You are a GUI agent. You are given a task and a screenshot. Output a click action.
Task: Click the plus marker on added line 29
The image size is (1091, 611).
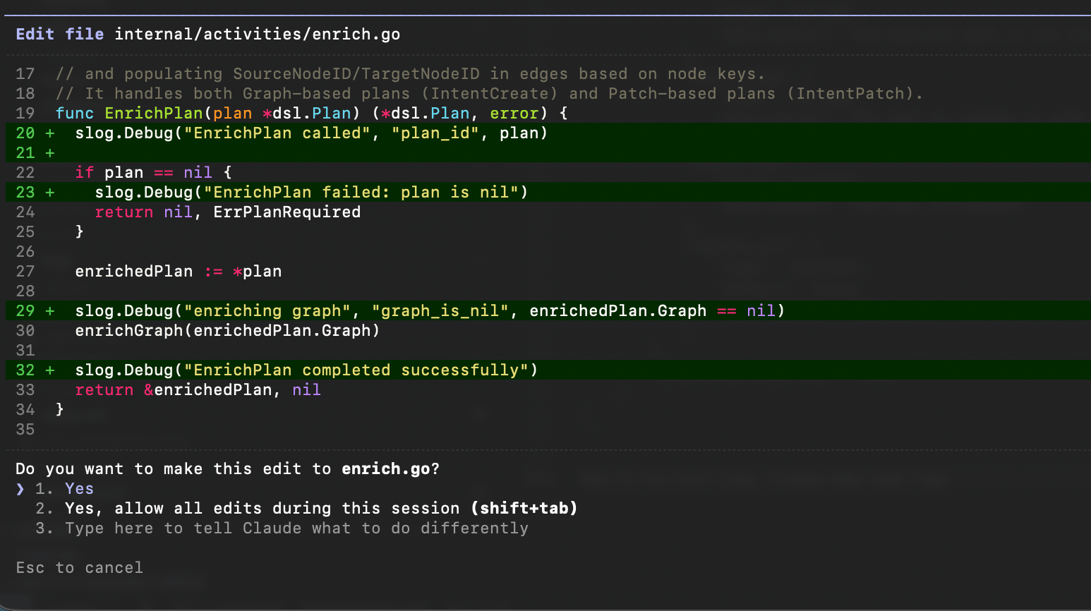coord(50,310)
